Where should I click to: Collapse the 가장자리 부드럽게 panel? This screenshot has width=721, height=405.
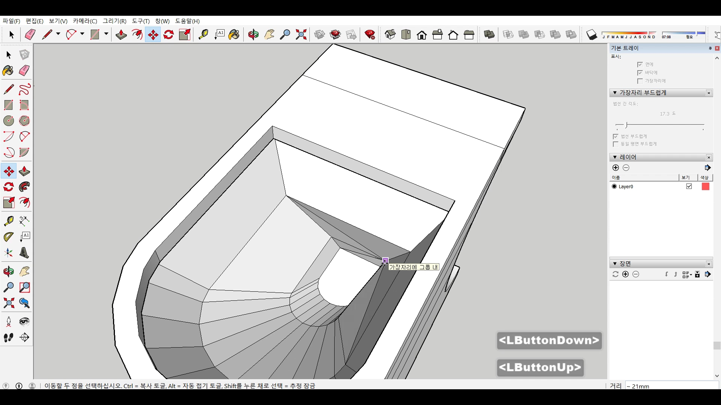tap(615, 93)
